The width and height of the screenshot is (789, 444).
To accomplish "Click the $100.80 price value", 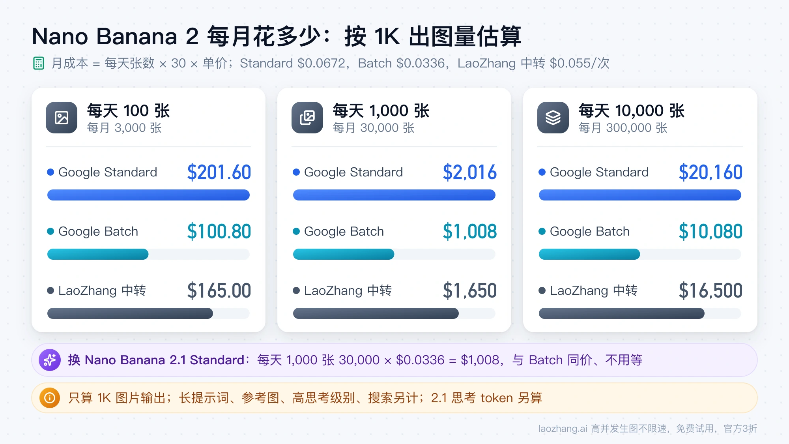I will coord(219,232).
